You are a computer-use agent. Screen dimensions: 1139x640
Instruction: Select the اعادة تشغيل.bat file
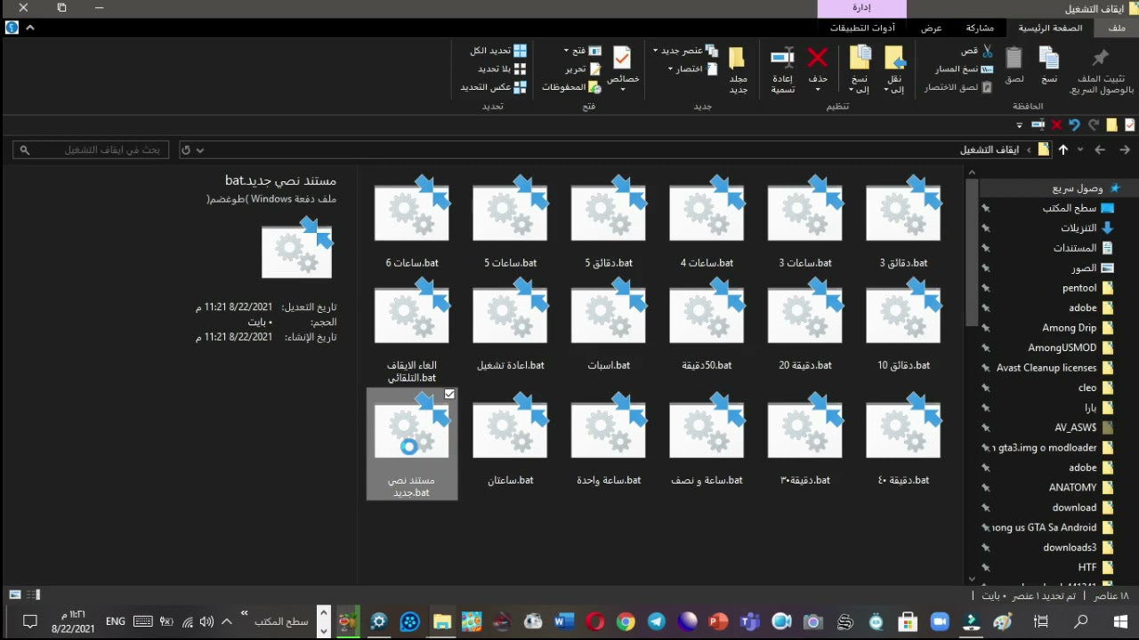click(511, 325)
